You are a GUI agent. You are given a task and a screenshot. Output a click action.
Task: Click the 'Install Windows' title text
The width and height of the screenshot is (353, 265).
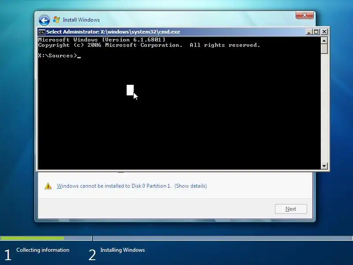pyautogui.click(x=81, y=20)
